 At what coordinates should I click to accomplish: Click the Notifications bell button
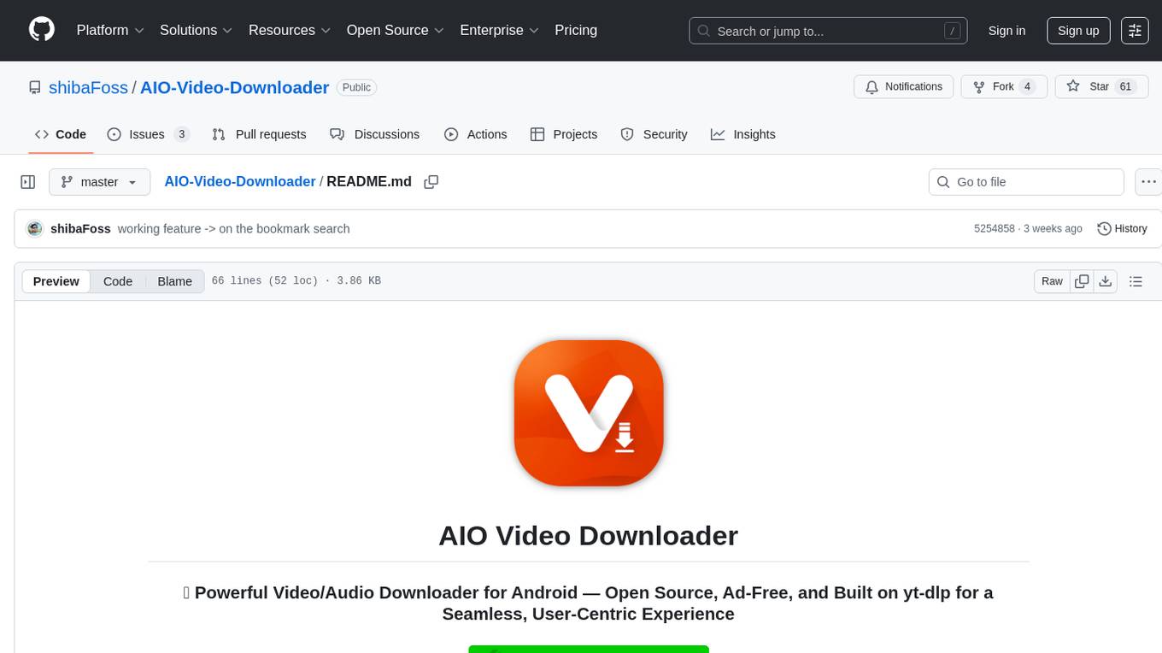[904, 86]
